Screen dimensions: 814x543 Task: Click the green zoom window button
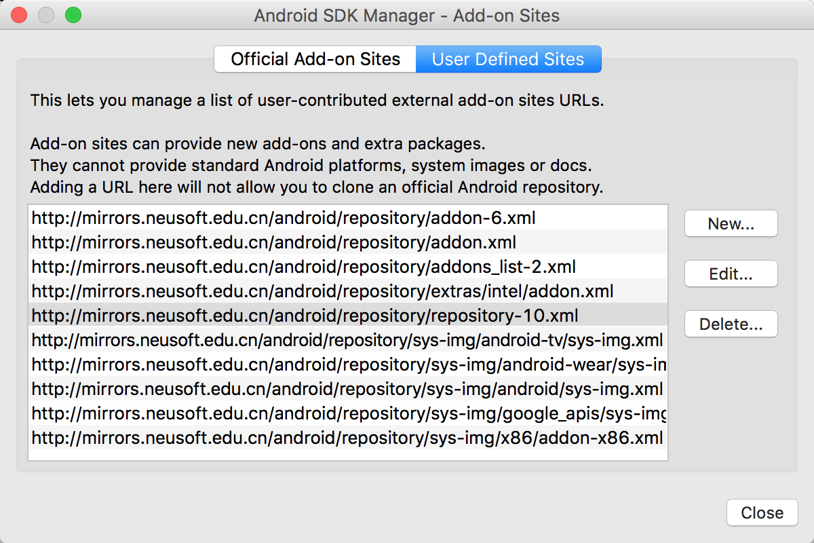(73, 15)
